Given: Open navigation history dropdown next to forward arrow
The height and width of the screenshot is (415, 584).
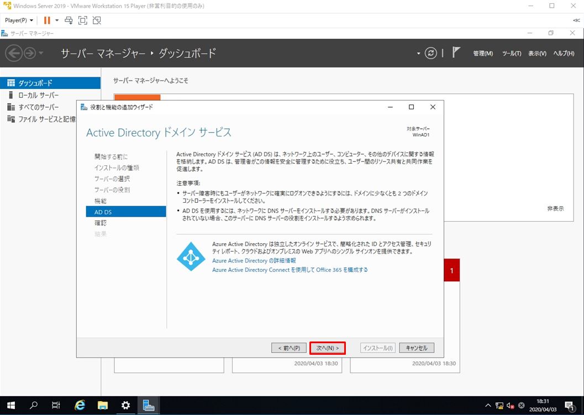Looking at the screenshot, I should click(x=40, y=53).
